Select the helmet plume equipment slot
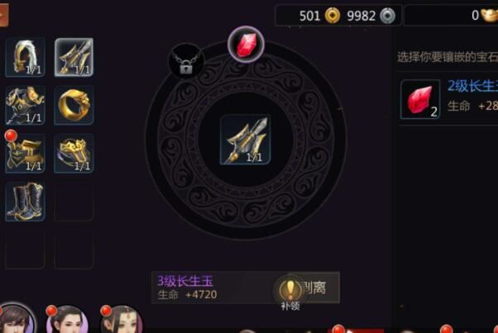The image size is (498, 333). [25, 57]
